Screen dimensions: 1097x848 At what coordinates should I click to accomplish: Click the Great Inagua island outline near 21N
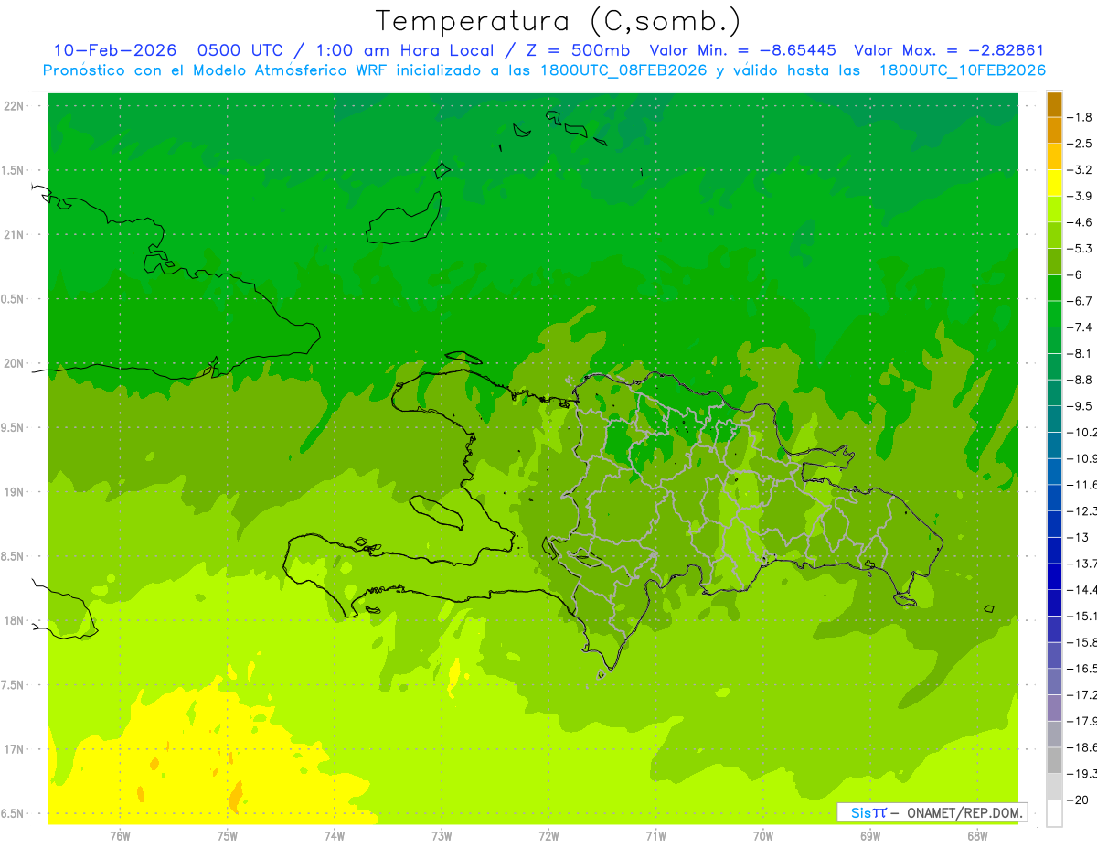(x=404, y=220)
